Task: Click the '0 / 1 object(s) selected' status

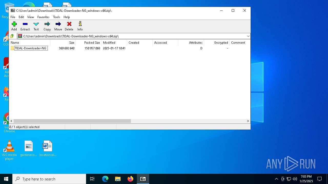Action: (x=24, y=127)
